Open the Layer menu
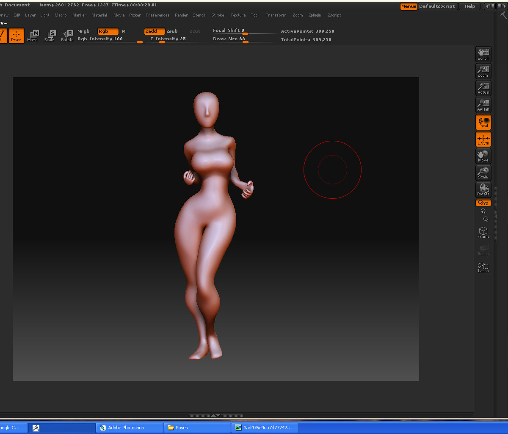This screenshot has height=434, width=508. point(30,15)
